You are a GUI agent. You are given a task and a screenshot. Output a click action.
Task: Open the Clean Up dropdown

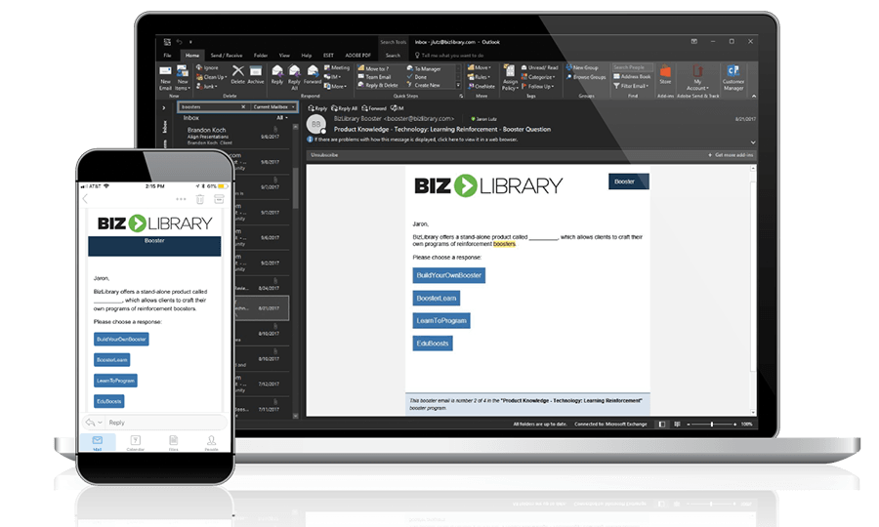tap(211, 77)
